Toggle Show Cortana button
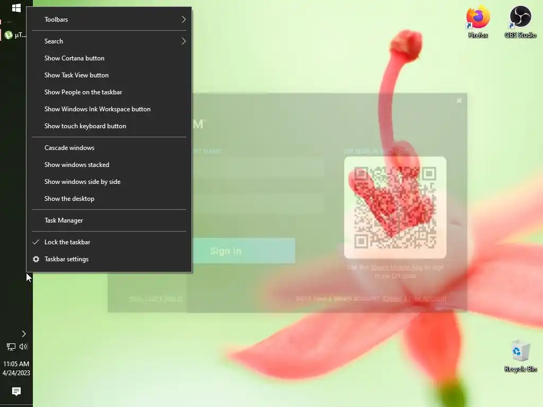 pos(109,58)
